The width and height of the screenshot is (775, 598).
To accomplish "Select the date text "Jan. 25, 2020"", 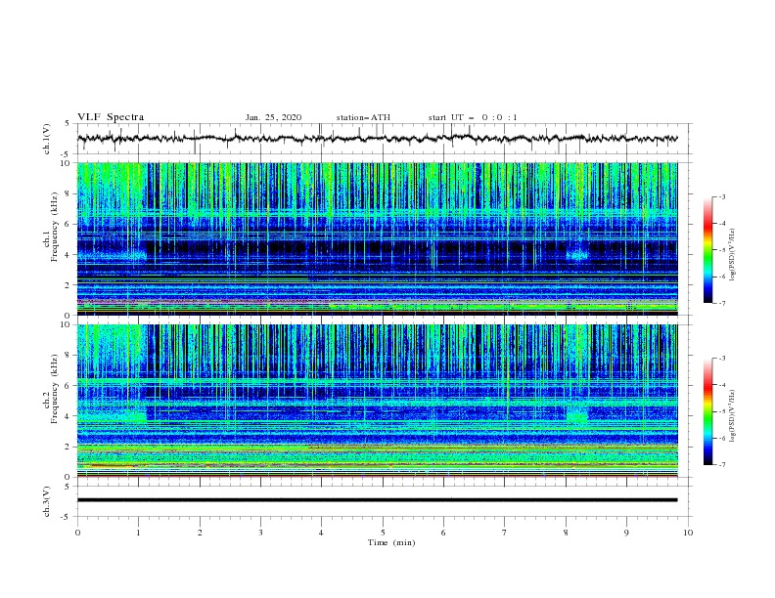I will point(273,117).
